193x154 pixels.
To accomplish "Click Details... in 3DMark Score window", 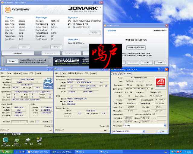I will tap(147, 63).
